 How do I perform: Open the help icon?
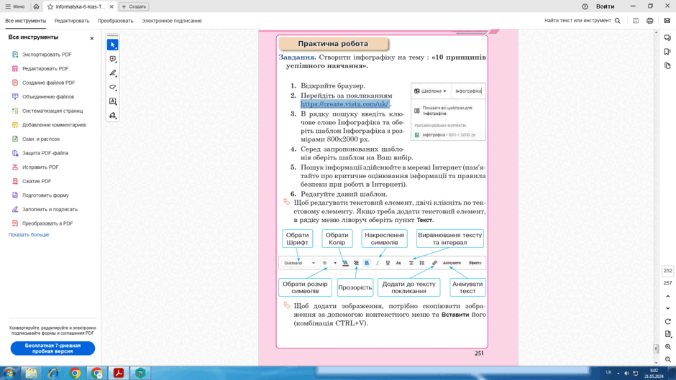[x=585, y=6]
